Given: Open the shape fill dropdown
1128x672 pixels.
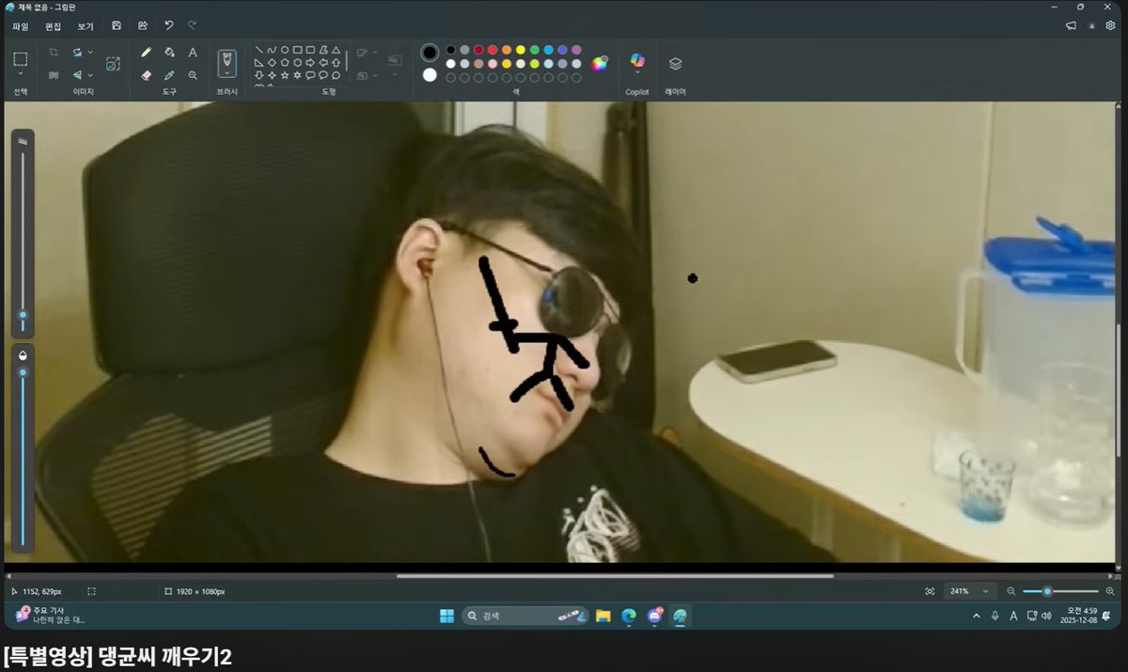Looking at the screenshot, I should tap(375, 75).
